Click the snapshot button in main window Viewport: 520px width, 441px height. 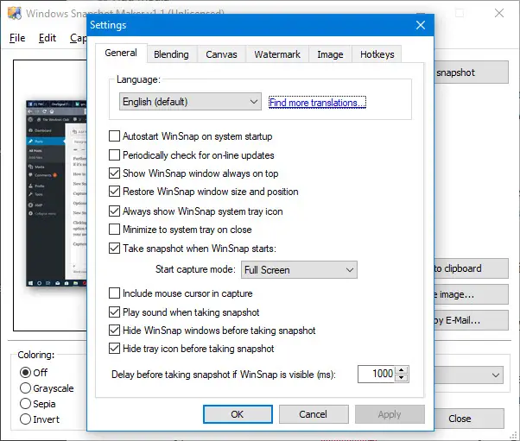tap(472, 72)
